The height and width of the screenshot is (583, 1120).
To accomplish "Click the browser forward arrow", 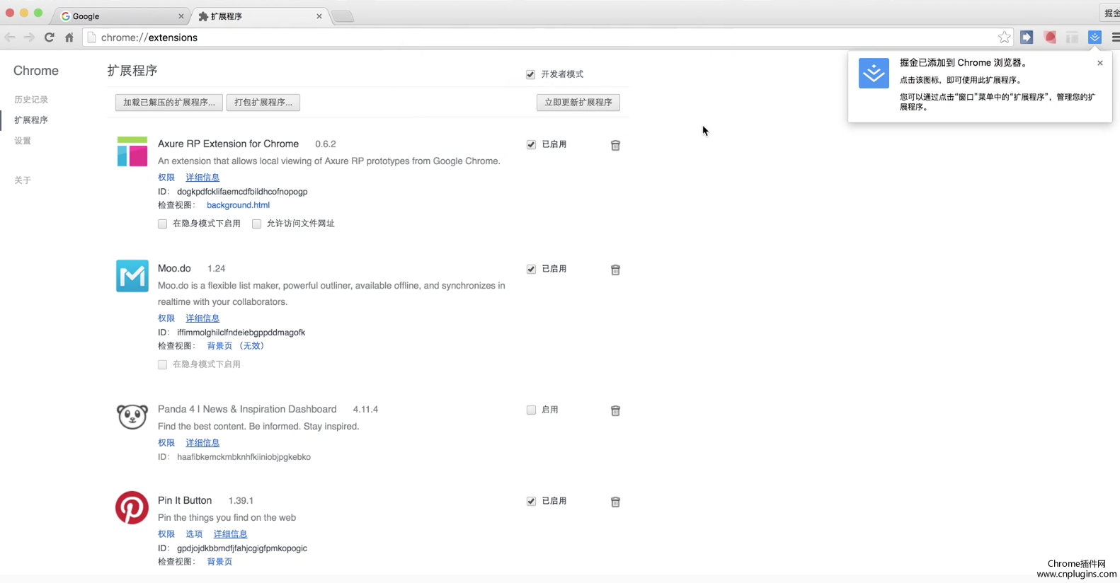I will tap(29, 37).
